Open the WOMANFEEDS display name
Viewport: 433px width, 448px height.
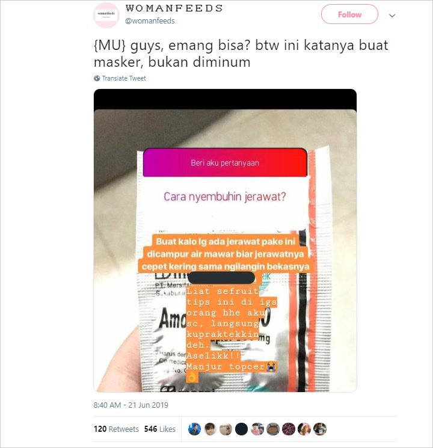point(174,8)
